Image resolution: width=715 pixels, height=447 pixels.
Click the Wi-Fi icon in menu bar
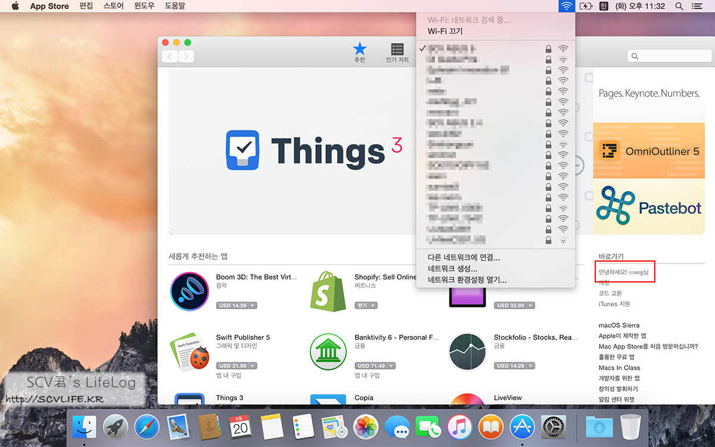567,6
